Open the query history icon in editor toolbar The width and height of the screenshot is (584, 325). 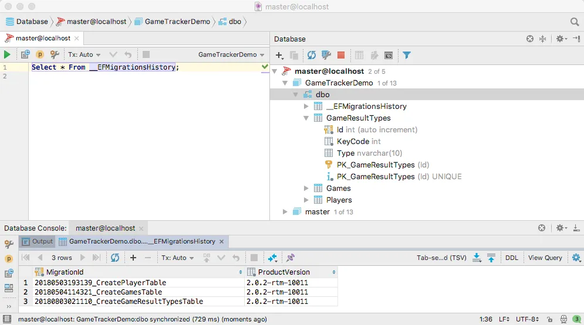25,54
